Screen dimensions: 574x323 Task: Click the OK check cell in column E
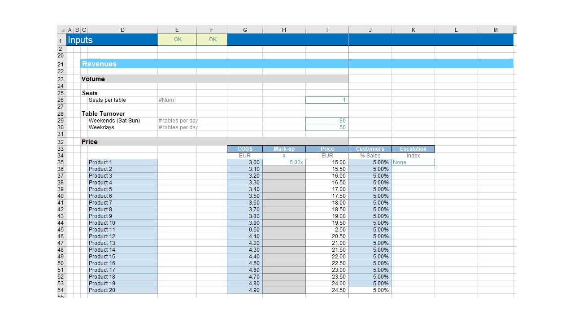pyautogui.click(x=177, y=39)
